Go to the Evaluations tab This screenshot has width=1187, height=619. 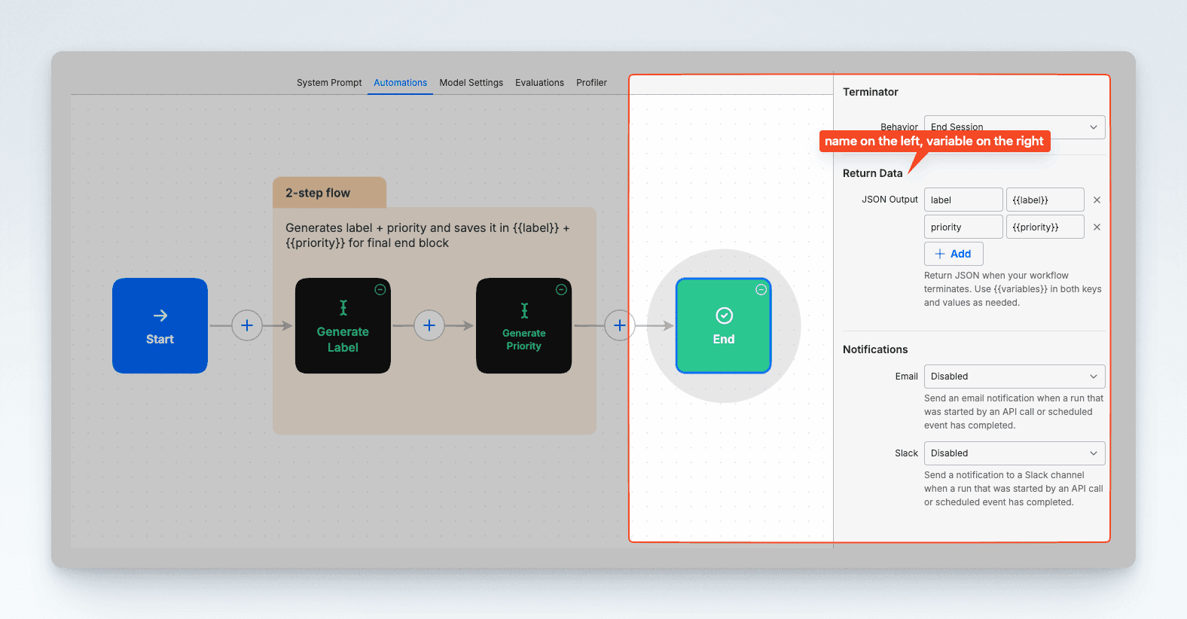point(539,83)
